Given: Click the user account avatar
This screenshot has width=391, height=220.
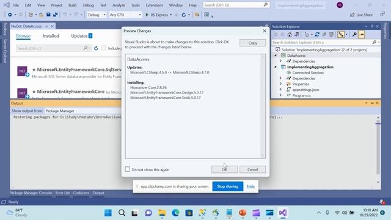Looking at the screenshot, I should point(340,5).
